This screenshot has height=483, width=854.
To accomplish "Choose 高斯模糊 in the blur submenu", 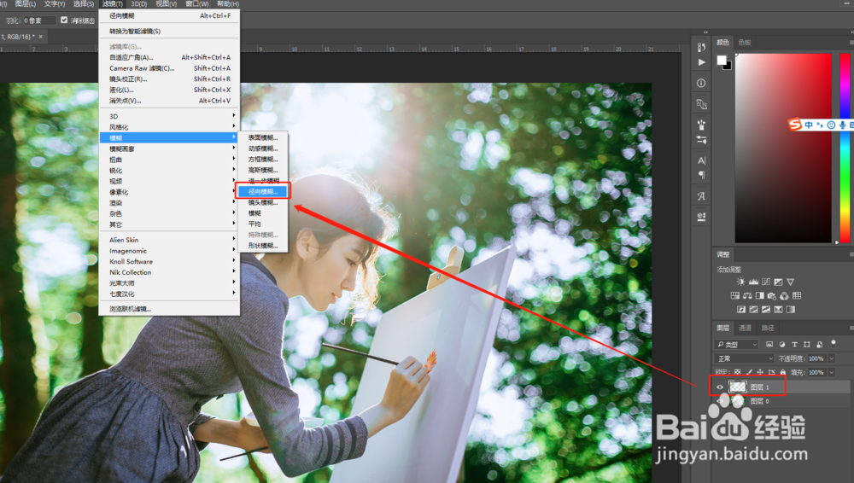I will pyautogui.click(x=263, y=170).
